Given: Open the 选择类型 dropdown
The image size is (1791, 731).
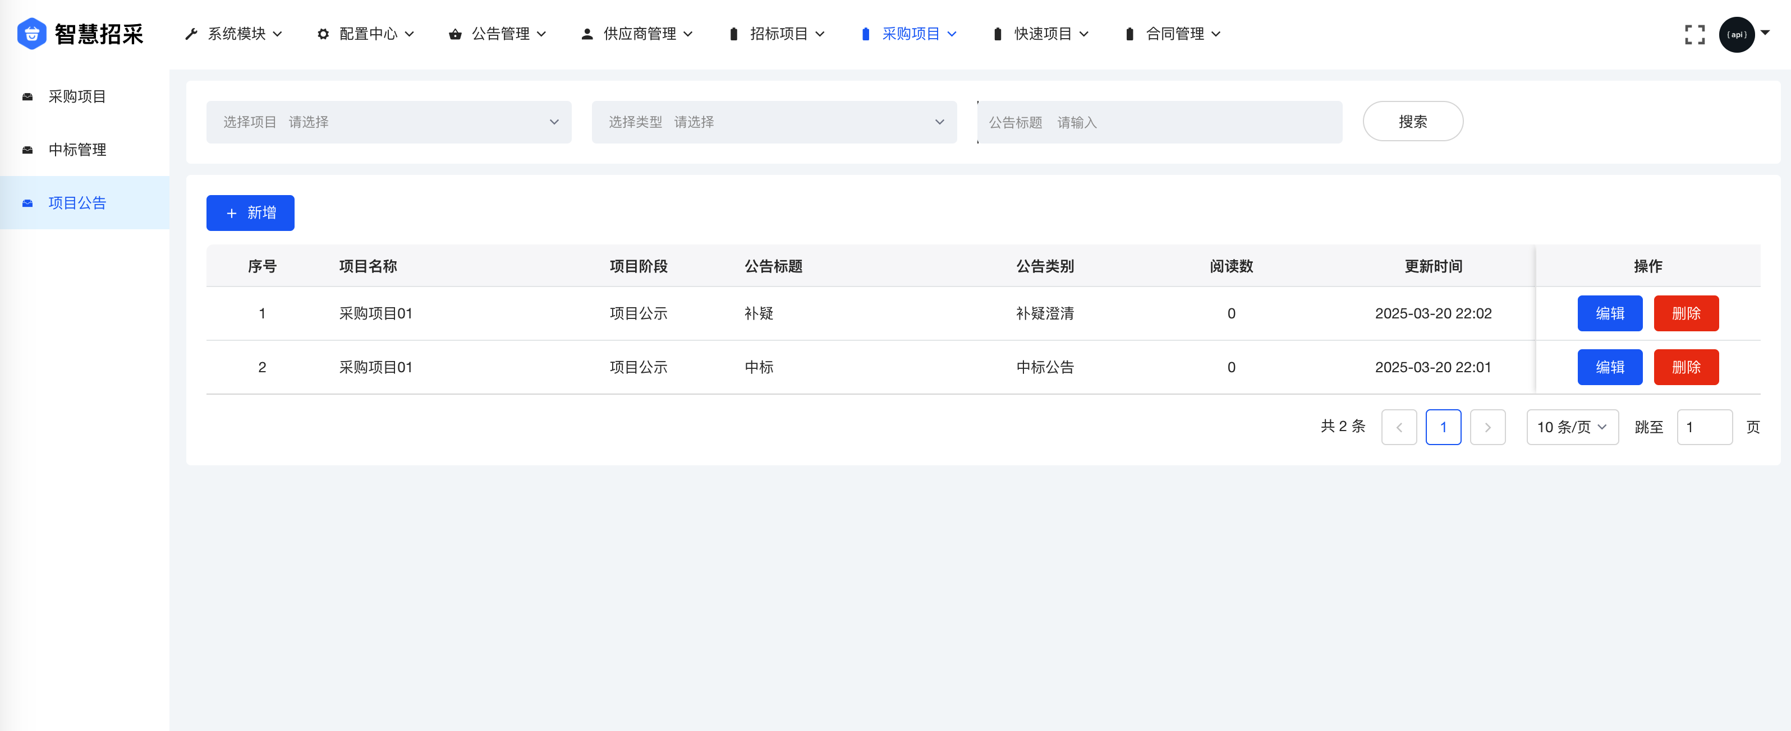Looking at the screenshot, I should (774, 122).
